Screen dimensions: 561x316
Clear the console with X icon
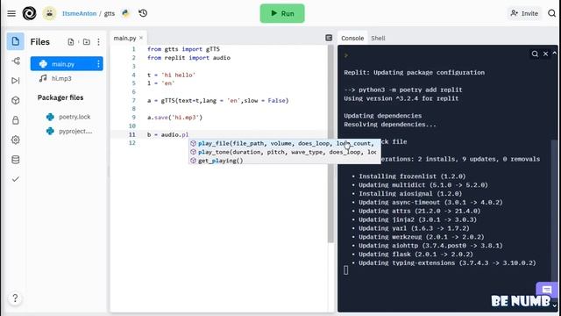545,54
